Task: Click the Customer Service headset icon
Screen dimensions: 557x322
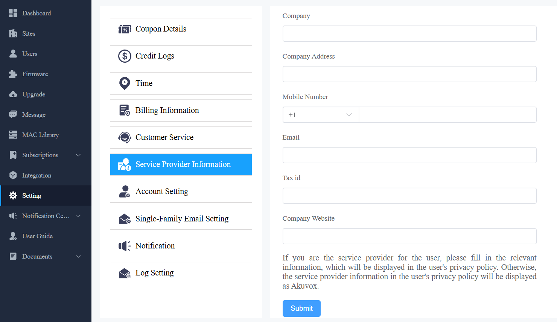Action: [125, 137]
